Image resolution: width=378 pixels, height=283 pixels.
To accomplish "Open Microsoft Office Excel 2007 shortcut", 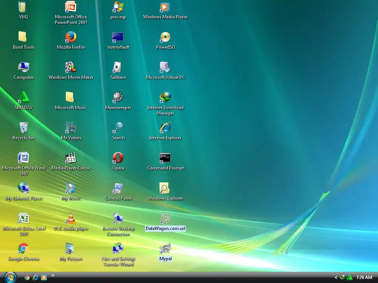I will click(23, 218).
